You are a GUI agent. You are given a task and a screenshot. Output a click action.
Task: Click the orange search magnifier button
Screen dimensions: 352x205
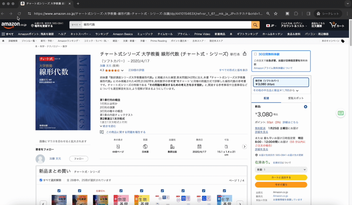tap(255, 25)
